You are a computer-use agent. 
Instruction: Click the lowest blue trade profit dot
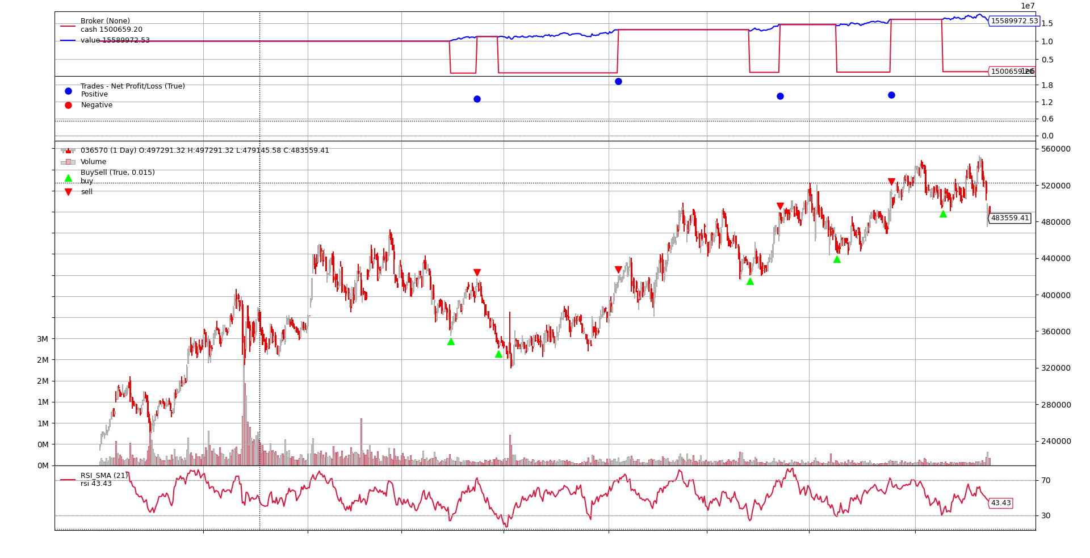coord(477,99)
